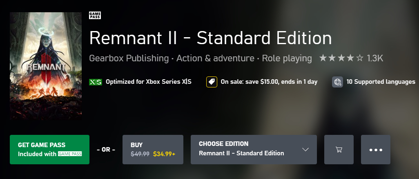The width and height of the screenshot is (419, 179).
Task: Select Optimized for Xbox Series X|S label
Action: pyautogui.click(x=148, y=82)
